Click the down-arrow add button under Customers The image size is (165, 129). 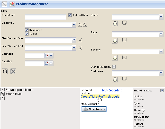115,80
